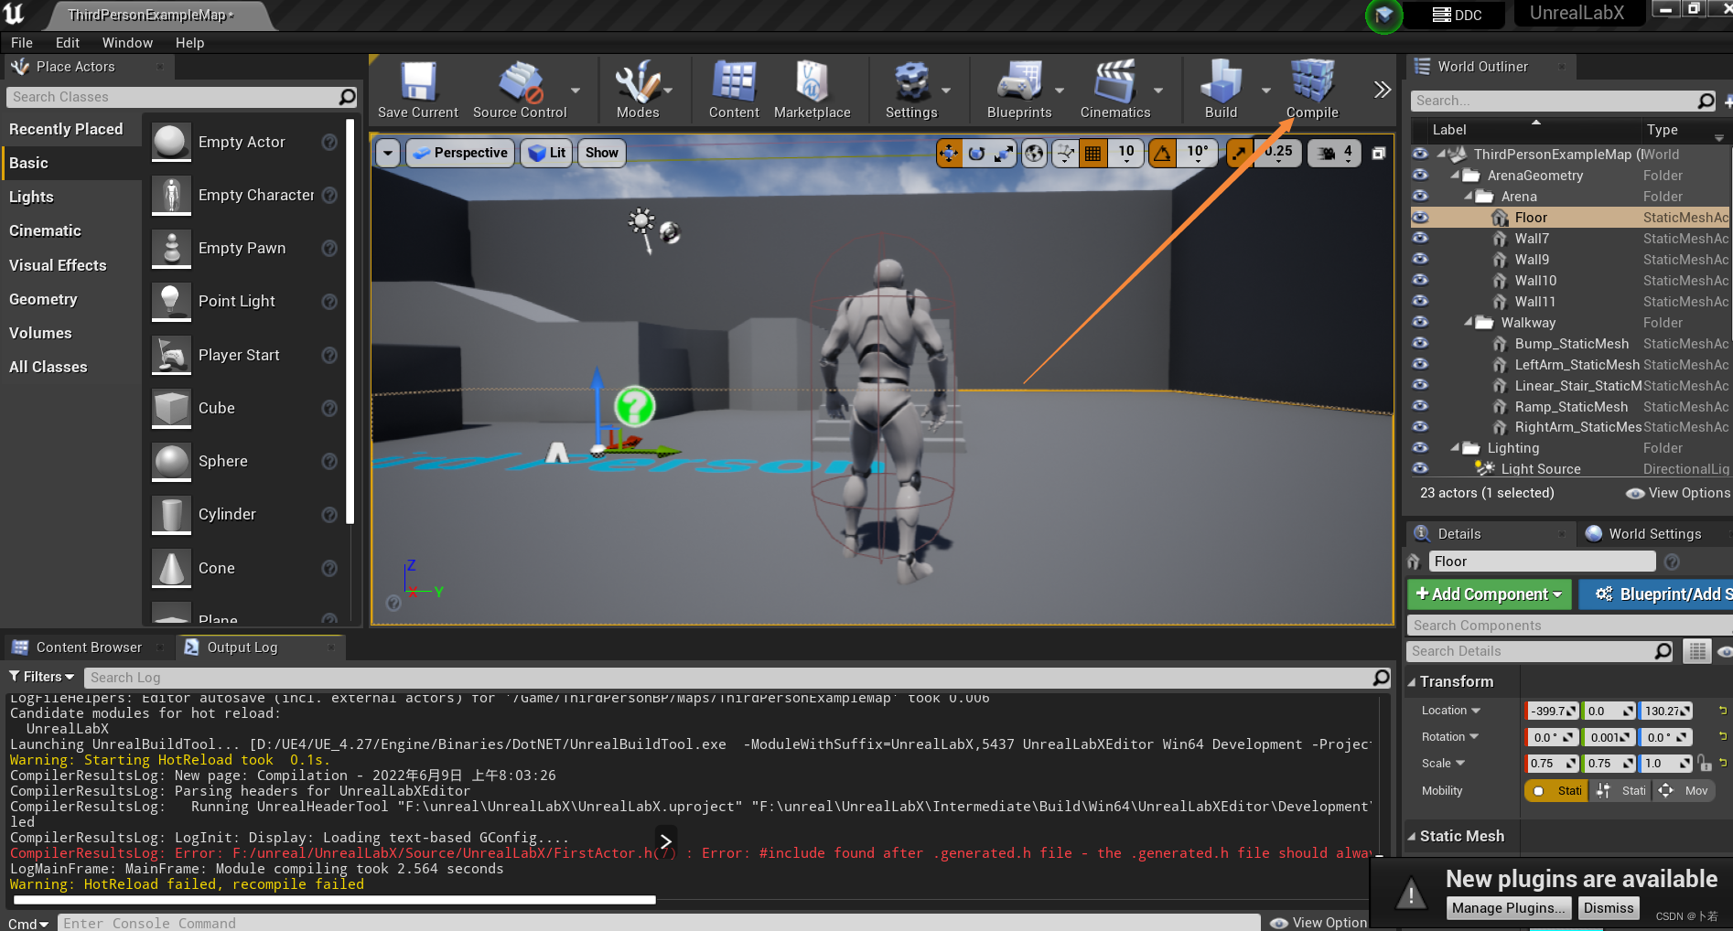Collapse the Walkway folder in outliner
The height and width of the screenshot is (931, 1733).
1469,322
